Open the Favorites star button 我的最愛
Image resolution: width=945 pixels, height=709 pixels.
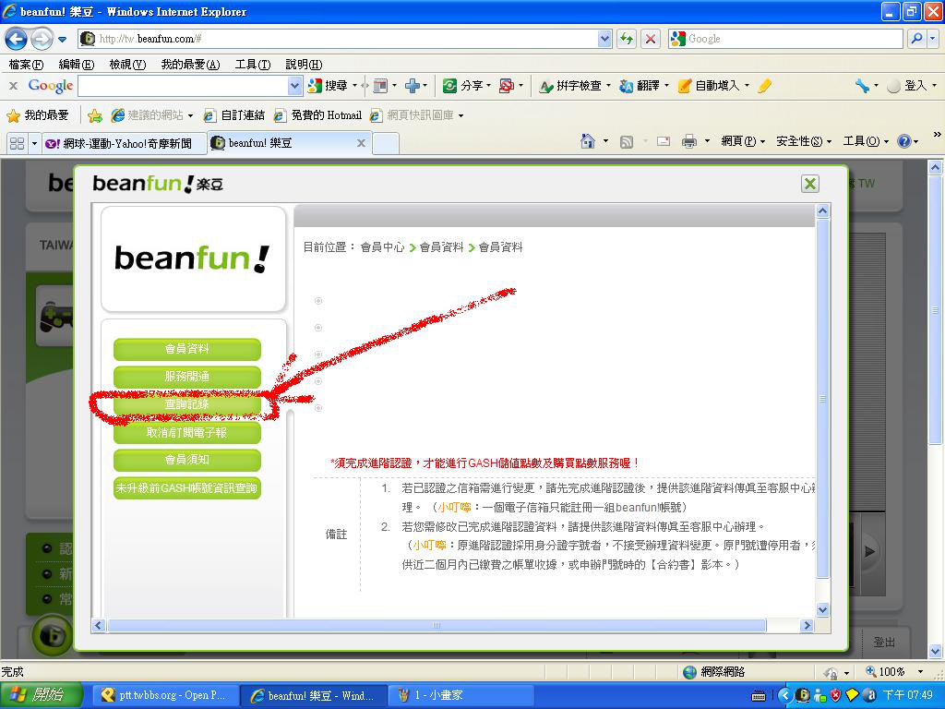(38, 115)
